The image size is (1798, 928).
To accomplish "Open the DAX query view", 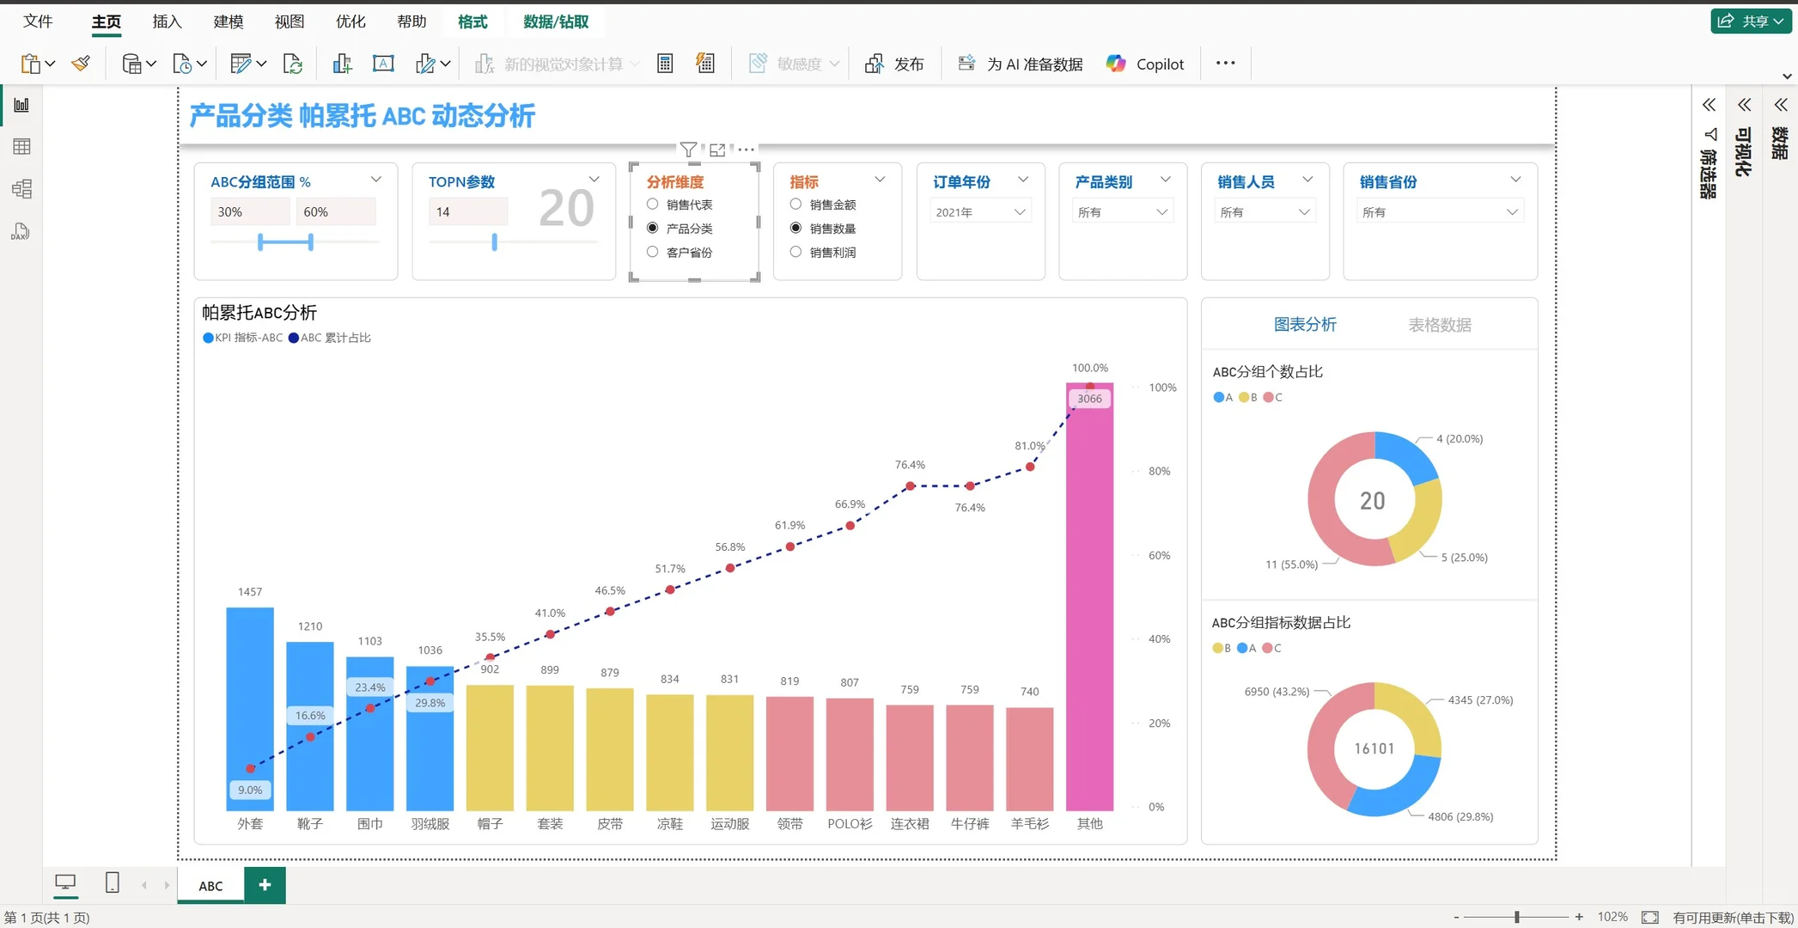I will [x=21, y=231].
